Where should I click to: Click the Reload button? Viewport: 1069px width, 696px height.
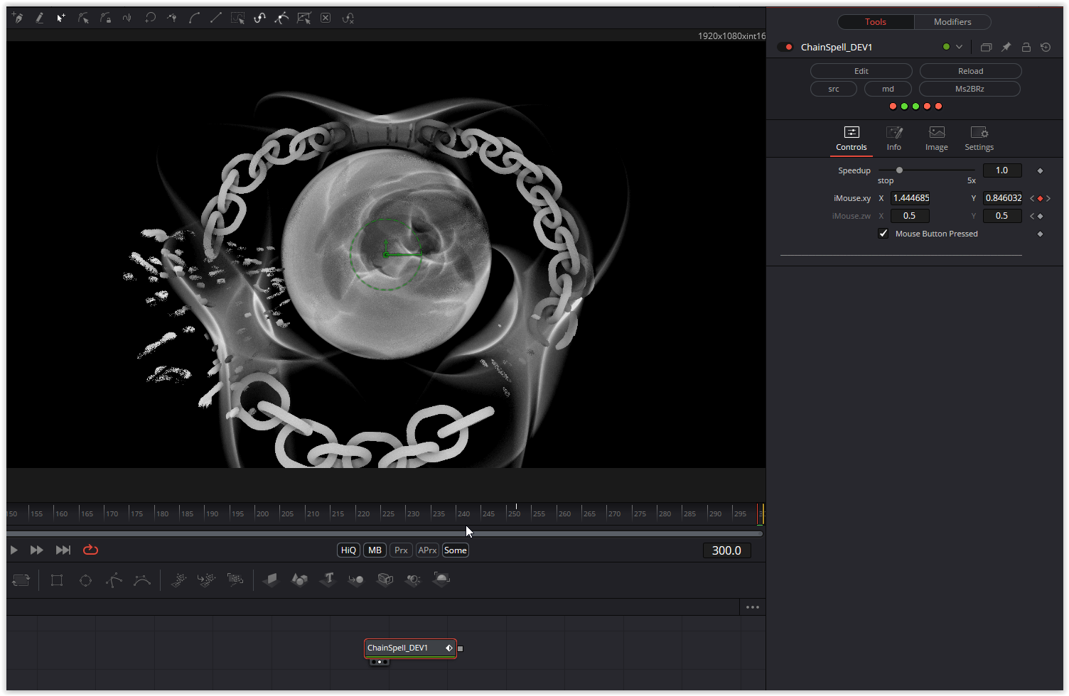(x=970, y=71)
